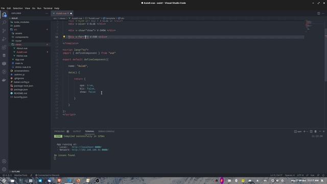Click the notification bell in the status bar
327x184 pixels.
(323, 175)
